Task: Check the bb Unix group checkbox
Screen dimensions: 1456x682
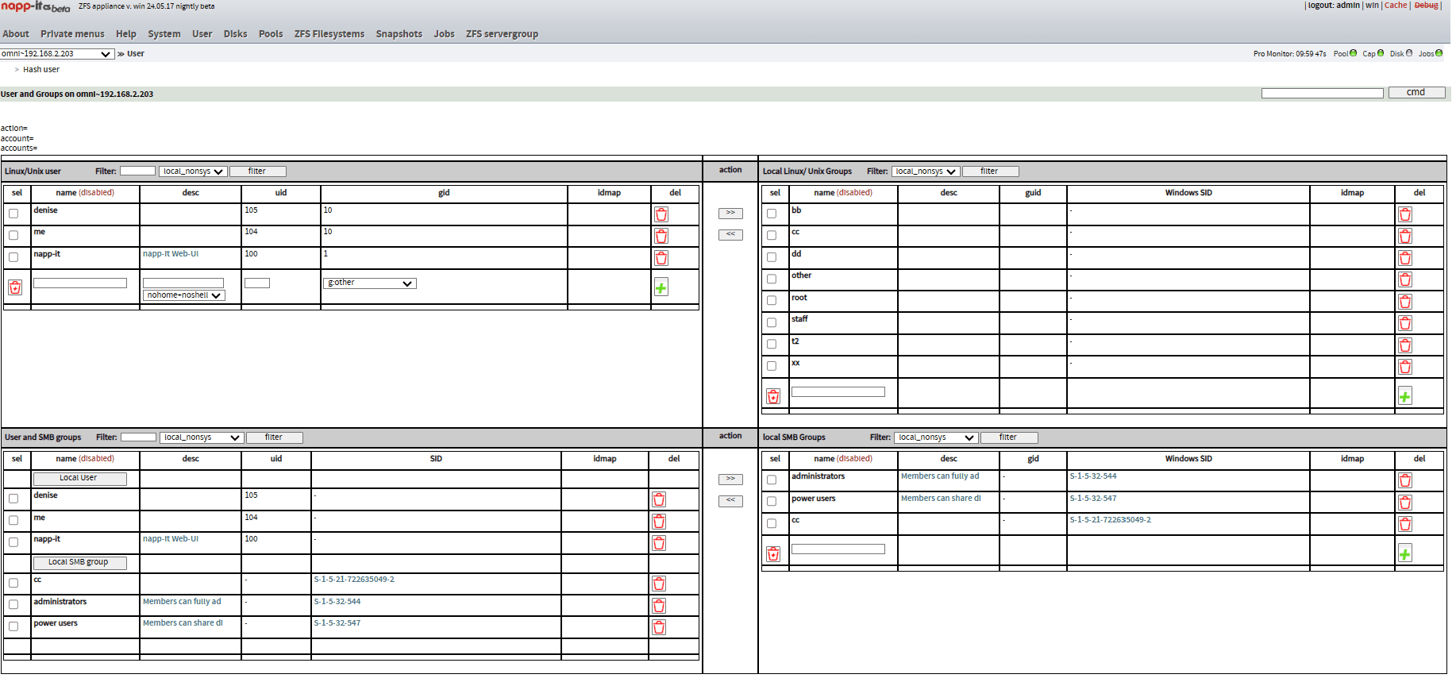Action: pos(772,214)
